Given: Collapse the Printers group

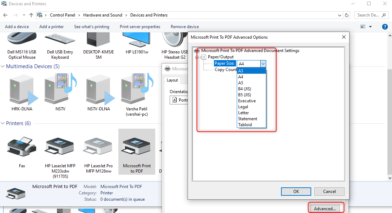Looking at the screenshot, I should tap(2, 123).
